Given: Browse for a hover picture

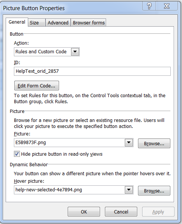Looking at the screenshot, I should tap(154, 191).
